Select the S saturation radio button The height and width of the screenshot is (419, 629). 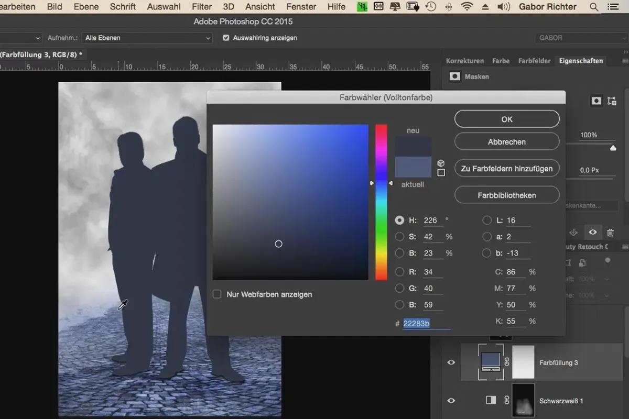point(400,237)
